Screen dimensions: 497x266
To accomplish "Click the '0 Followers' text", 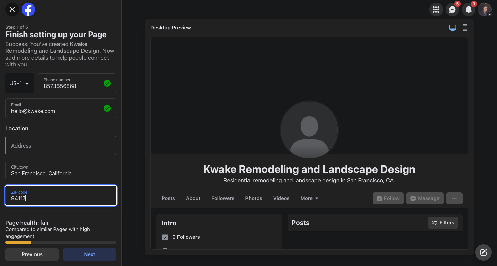I will (x=186, y=237).
